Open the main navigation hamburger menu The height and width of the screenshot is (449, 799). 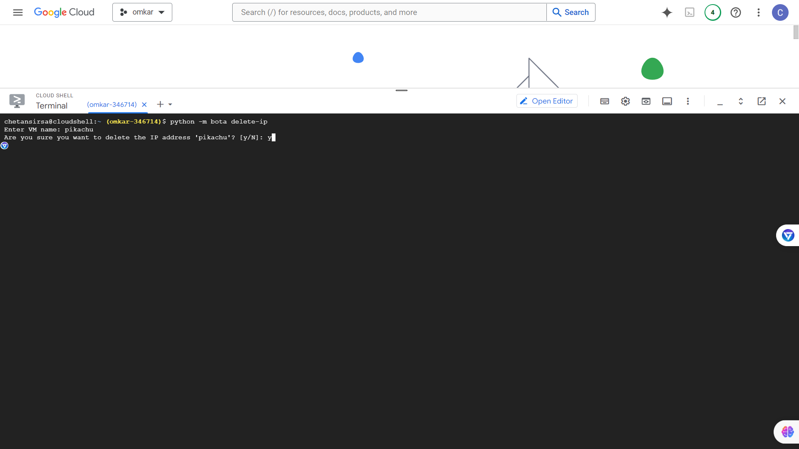pyautogui.click(x=17, y=12)
